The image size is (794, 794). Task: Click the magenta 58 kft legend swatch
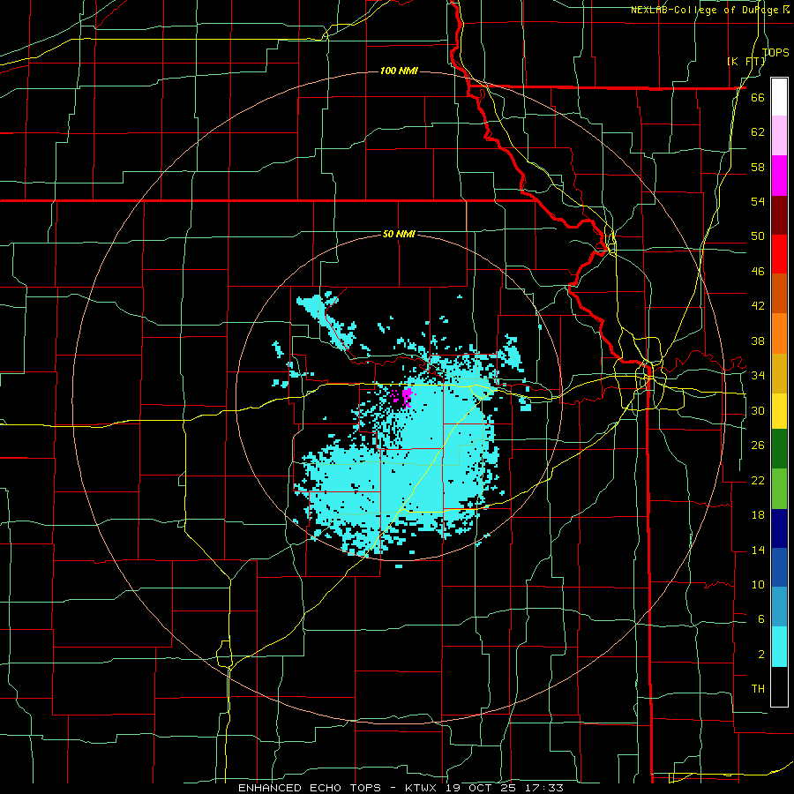point(779,176)
